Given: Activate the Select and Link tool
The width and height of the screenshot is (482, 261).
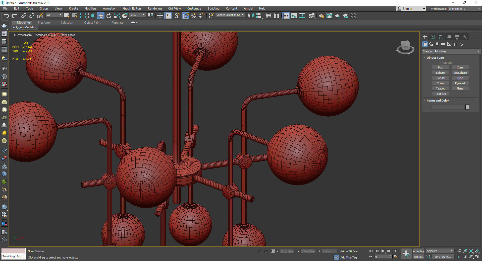Looking at the screenshot, I should [24, 16].
